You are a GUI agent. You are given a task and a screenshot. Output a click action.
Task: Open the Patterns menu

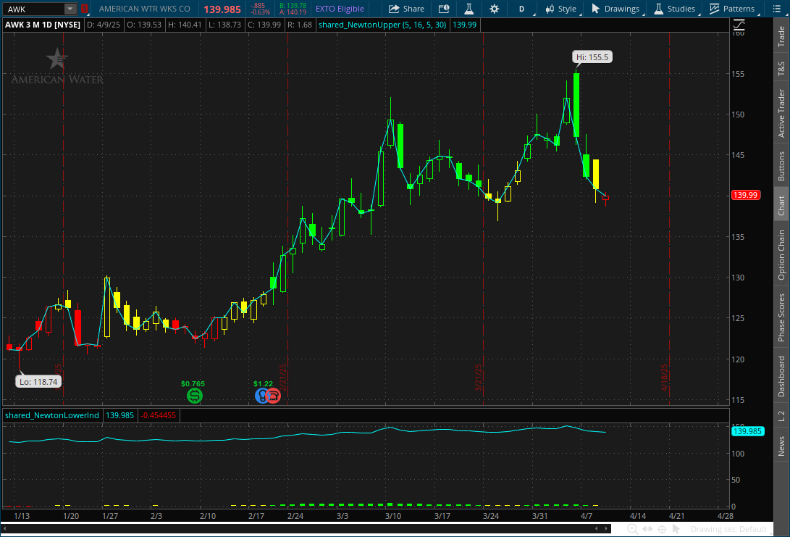731,9
